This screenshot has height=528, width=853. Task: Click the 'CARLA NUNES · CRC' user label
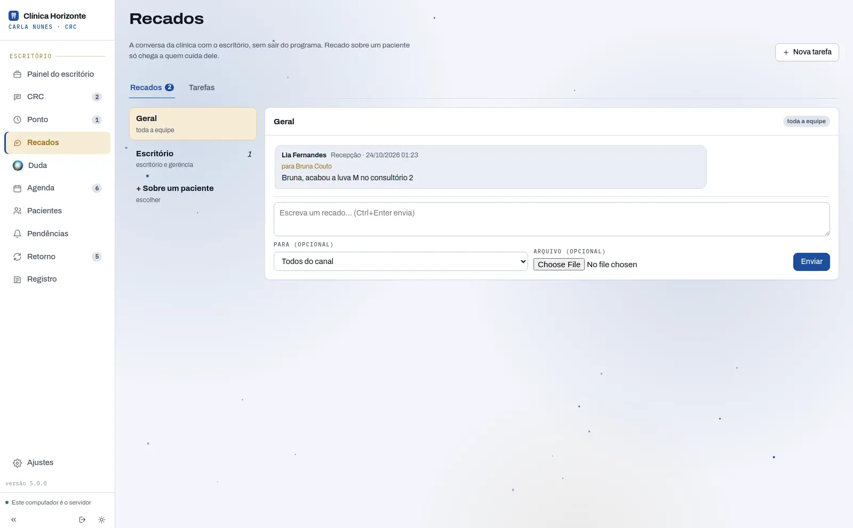[43, 27]
